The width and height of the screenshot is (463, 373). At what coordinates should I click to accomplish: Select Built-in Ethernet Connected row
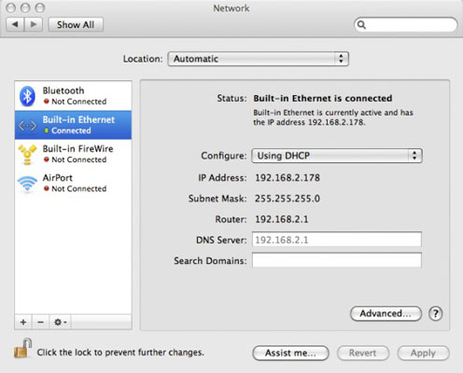73,125
